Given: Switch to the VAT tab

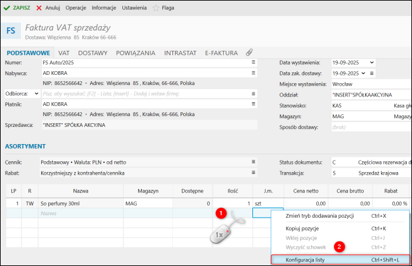Looking at the screenshot, I should pos(64,53).
